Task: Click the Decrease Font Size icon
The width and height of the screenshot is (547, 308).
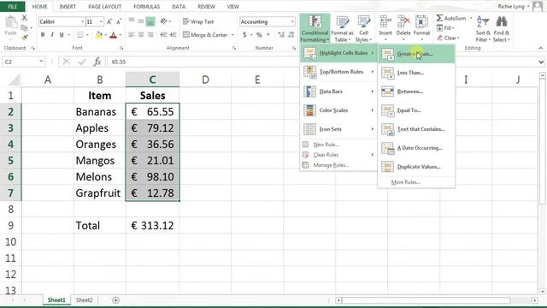Action: coord(119,21)
